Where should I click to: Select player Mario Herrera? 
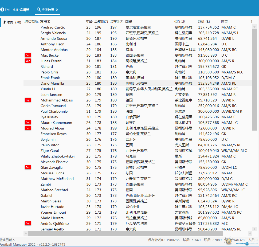pyautogui.click(x=52, y=218)
